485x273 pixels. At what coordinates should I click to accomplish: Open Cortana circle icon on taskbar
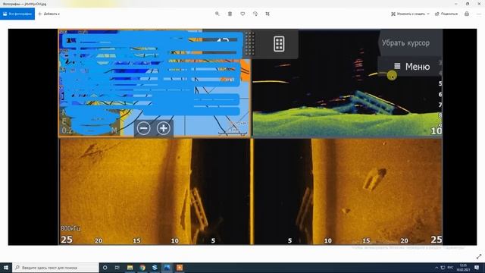[x=105, y=268]
